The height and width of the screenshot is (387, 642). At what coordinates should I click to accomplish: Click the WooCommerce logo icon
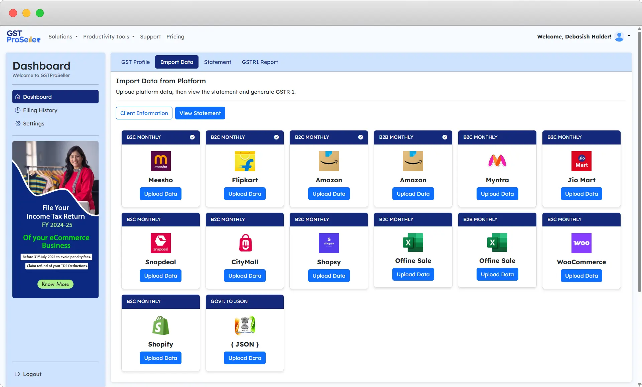pyautogui.click(x=581, y=243)
